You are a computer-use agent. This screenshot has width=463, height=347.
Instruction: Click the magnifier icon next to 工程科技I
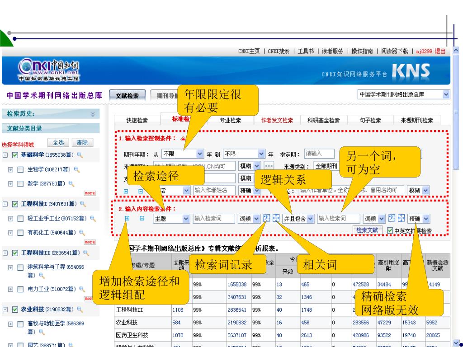(x=83, y=204)
